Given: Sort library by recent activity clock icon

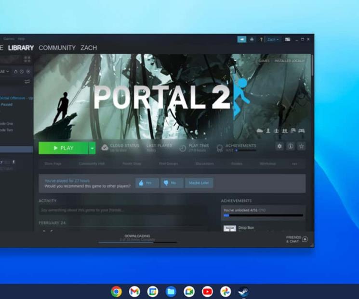Looking at the screenshot, I should [22, 72].
